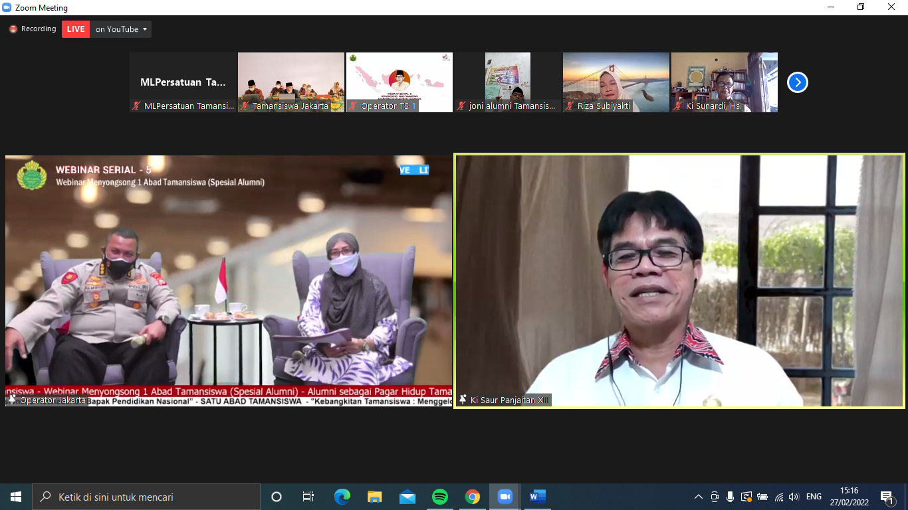Click pin icon beside Operator Jakarta
The height and width of the screenshot is (510, 908).
point(12,400)
